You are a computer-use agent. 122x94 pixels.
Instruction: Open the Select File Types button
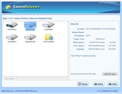pos(110,74)
